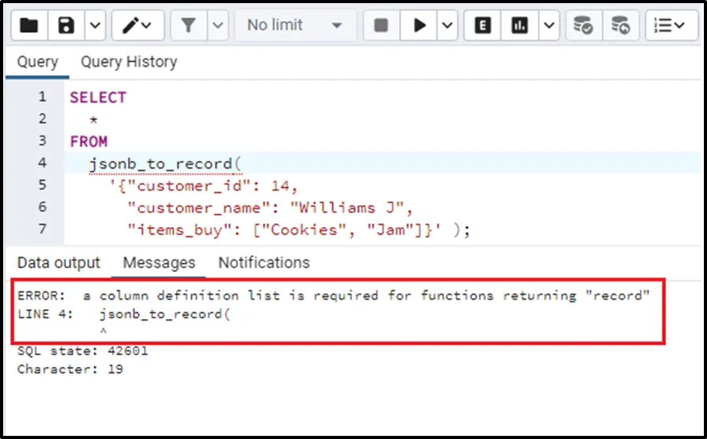Open the Macros list dropdown

(670, 26)
